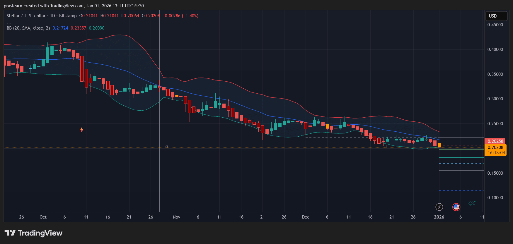Screen dimensions: 513x244
Task: Click the teal sun and moon icon
Action: [x=472, y=203]
